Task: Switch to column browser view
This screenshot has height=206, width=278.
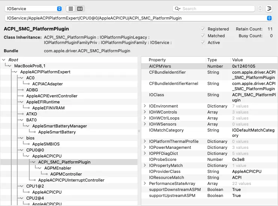Action: [x=80, y=9]
